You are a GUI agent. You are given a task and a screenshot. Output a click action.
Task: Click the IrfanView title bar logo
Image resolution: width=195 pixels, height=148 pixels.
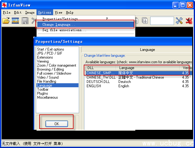(4, 5)
